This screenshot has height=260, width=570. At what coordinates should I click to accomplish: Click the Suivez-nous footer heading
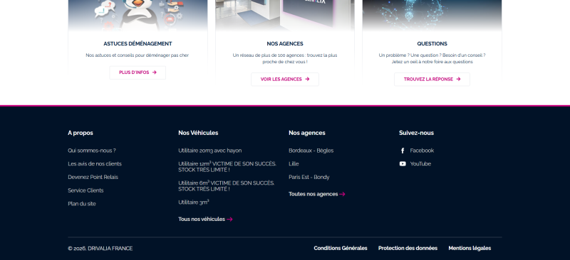(416, 133)
